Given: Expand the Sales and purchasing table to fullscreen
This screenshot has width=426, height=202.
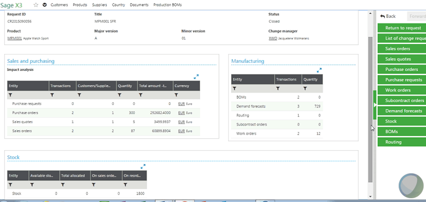Looking at the screenshot, I should 196,77.
